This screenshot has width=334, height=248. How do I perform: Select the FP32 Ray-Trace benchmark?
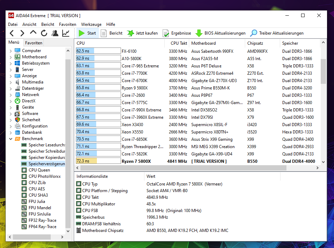39,220
